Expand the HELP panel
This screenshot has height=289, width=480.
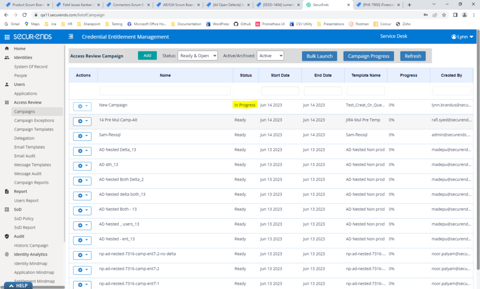click(x=18, y=286)
